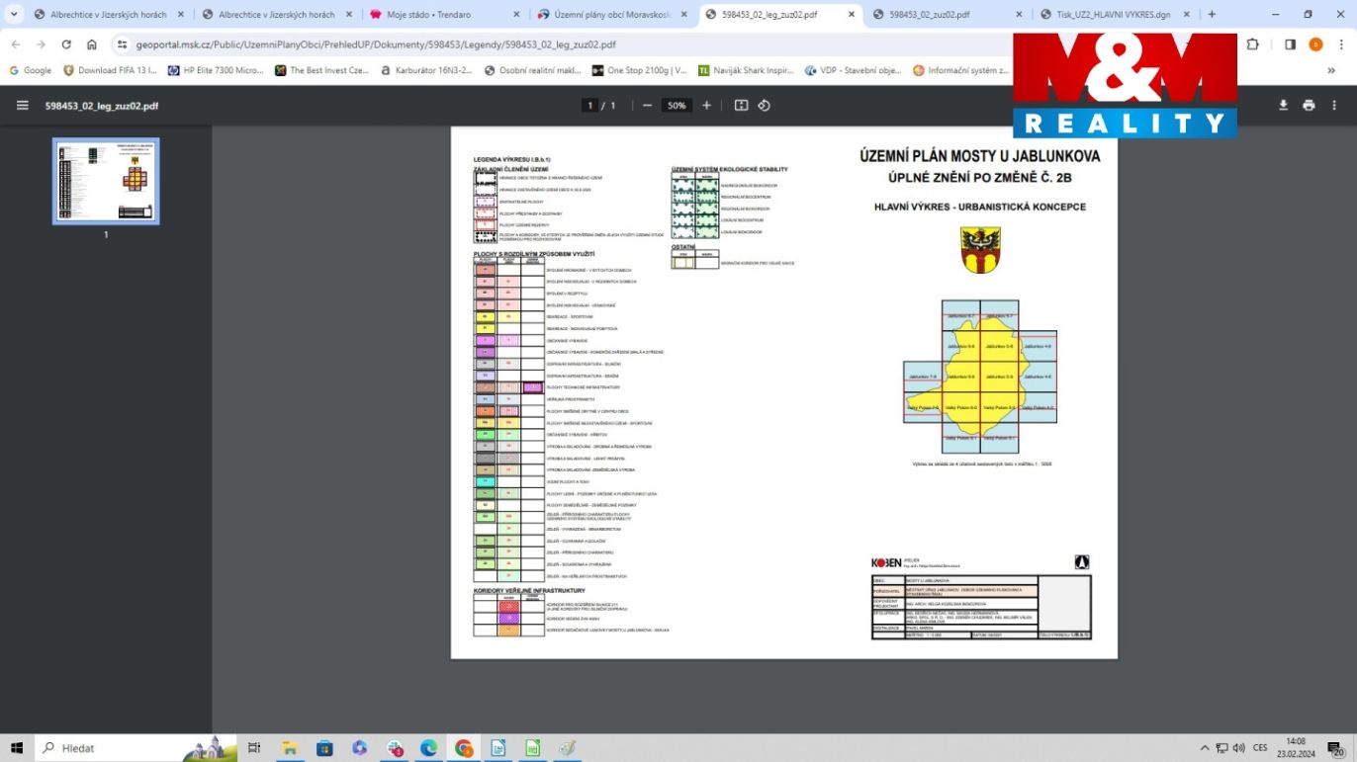Select the active 598453_02_leg_zuz02.pdf tab
Screen dimensions: 1357x762
[x=779, y=15]
